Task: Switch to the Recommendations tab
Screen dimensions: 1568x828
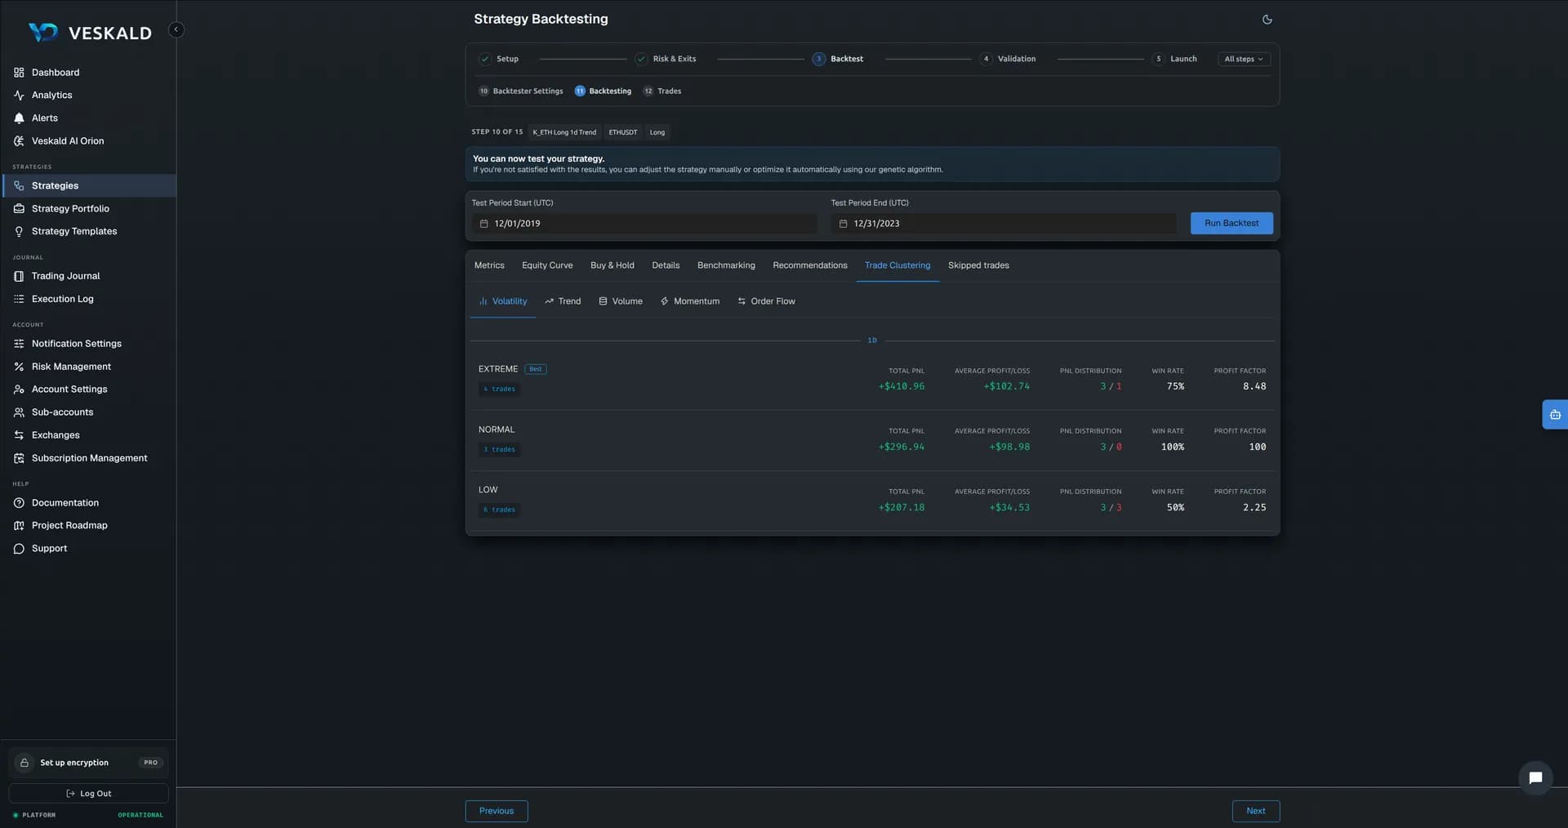Action: [x=810, y=265]
